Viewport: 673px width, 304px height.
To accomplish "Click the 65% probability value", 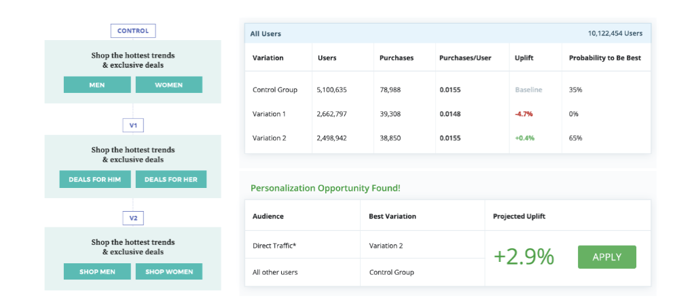I will 575,138.
